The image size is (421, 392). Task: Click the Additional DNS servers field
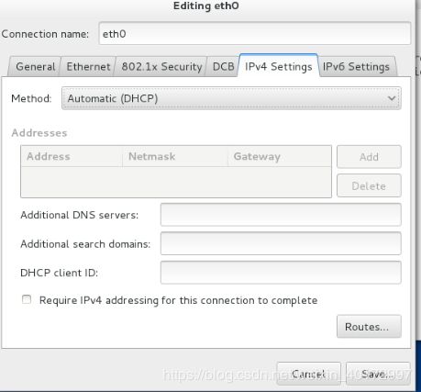(281, 215)
